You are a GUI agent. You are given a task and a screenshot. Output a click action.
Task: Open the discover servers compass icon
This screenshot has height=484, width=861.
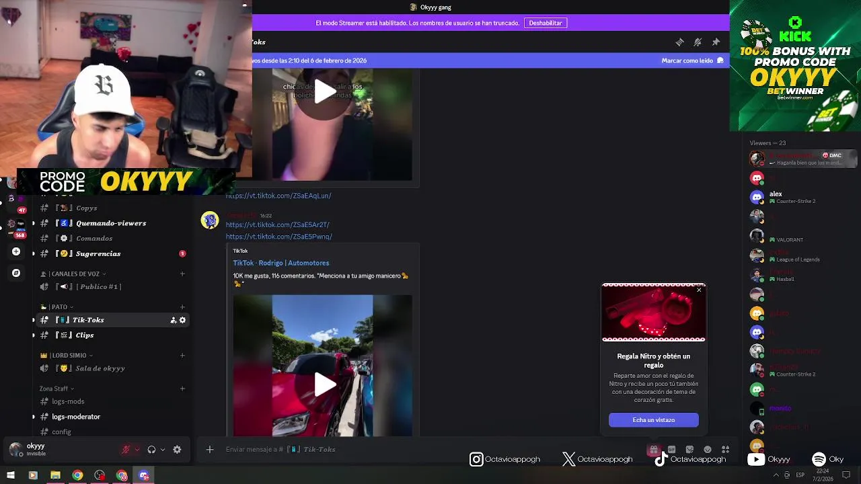tap(16, 273)
